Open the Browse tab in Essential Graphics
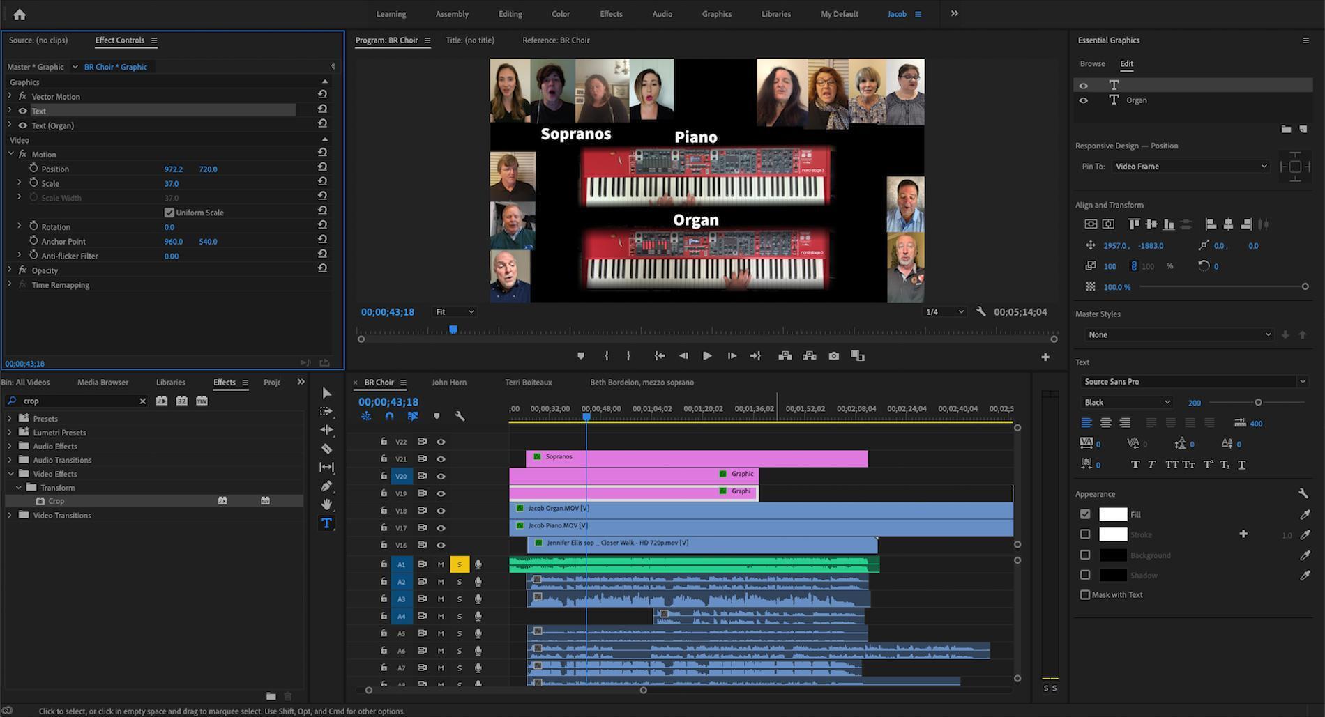 pyautogui.click(x=1092, y=64)
